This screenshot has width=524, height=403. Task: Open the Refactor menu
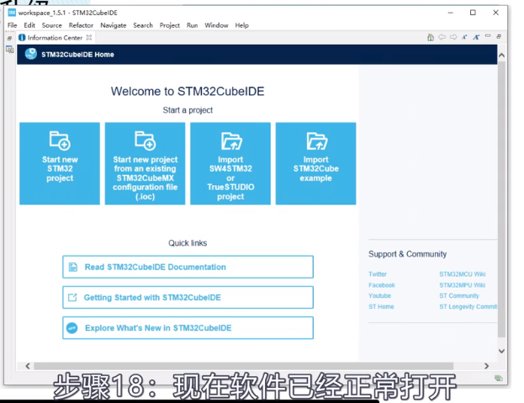(x=81, y=25)
